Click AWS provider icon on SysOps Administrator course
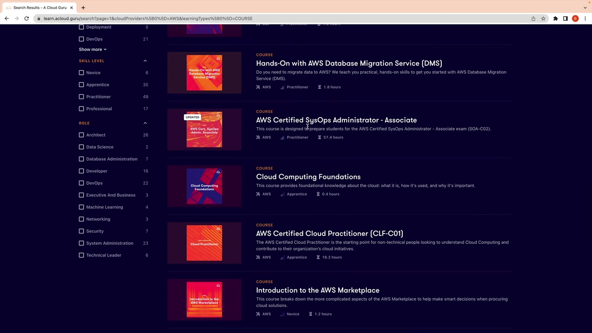 coord(258,137)
